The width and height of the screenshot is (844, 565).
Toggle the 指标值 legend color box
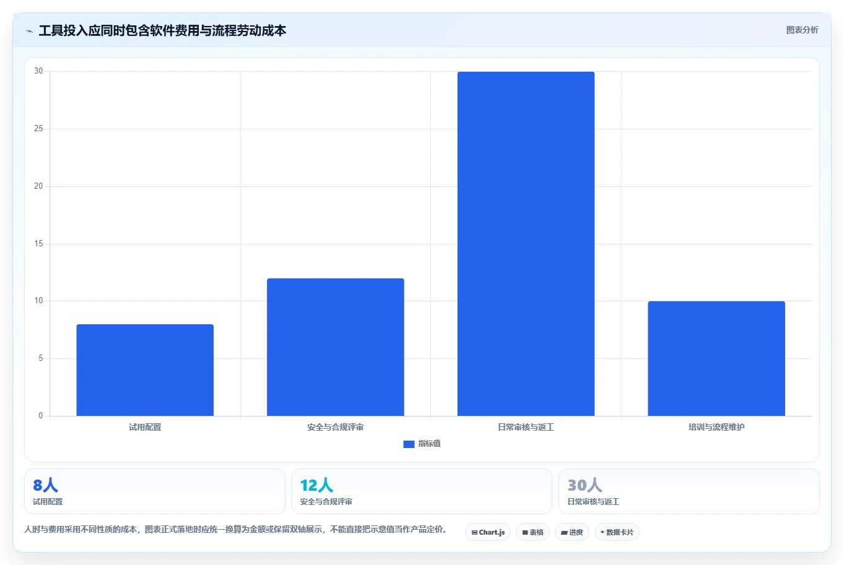409,444
